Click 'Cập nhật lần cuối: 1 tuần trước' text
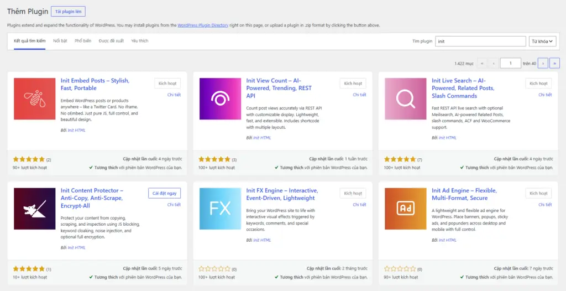Screen dimensions: 566x291 click(338, 159)
